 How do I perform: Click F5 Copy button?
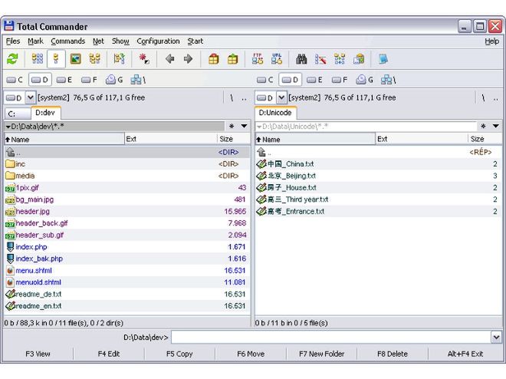coord(179,354)
